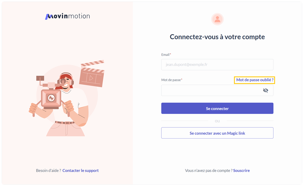Open the "Mot de passe oublié ?" link
The image size is (304, 186).
(255, 80)
